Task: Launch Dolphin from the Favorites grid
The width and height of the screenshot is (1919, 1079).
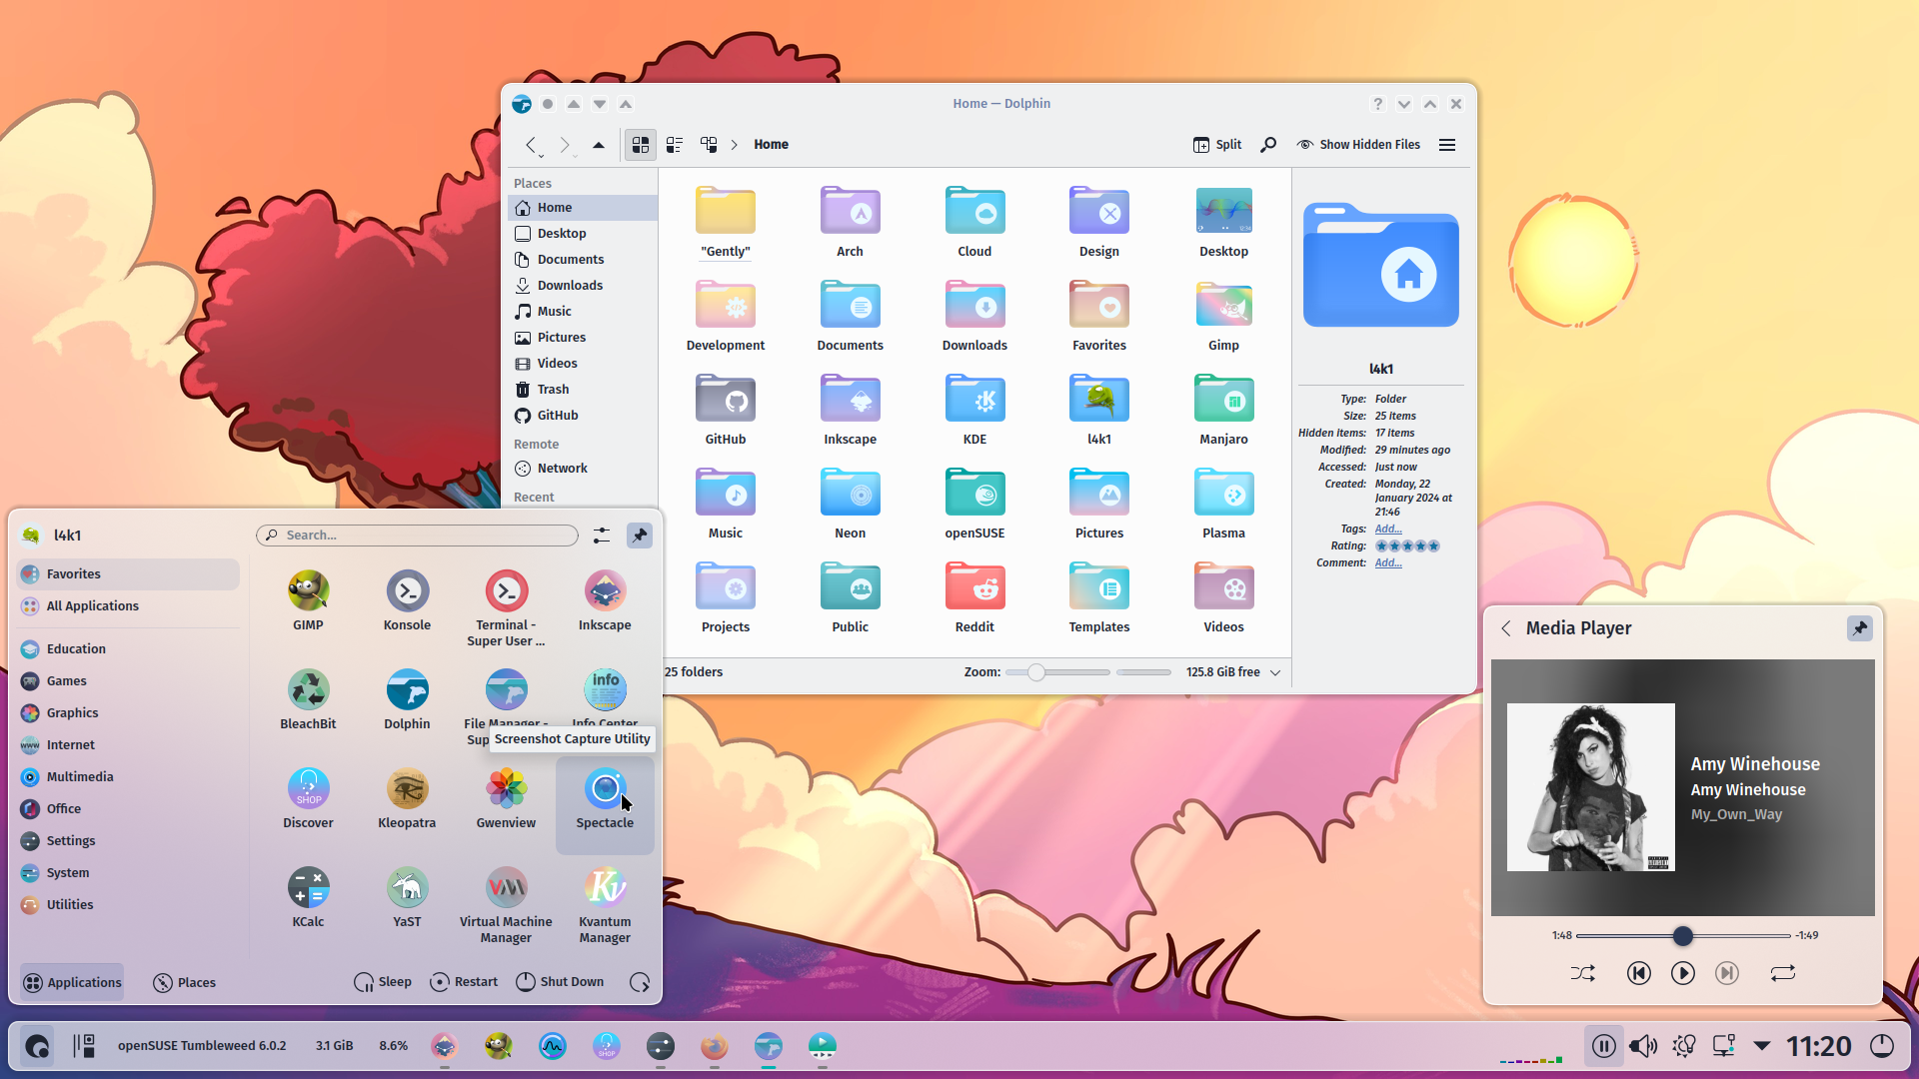Action: [407, 699]
